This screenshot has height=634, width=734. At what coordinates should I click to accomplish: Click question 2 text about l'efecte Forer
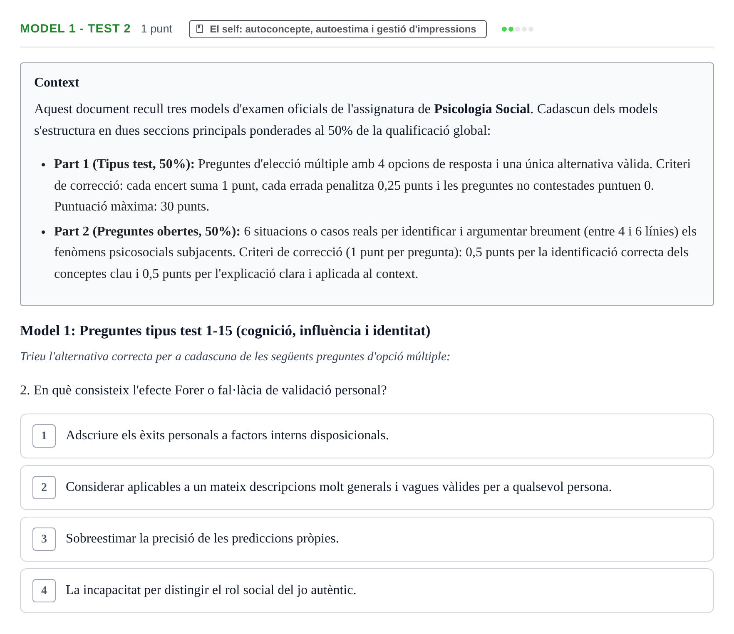pos(203,390)
